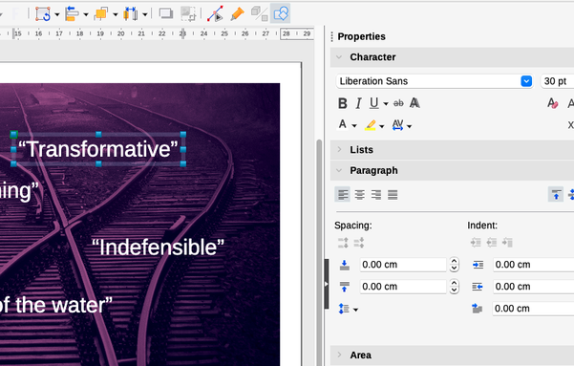Toggle Italic formatting
The image size is (574, 366).
click(358, 103)
